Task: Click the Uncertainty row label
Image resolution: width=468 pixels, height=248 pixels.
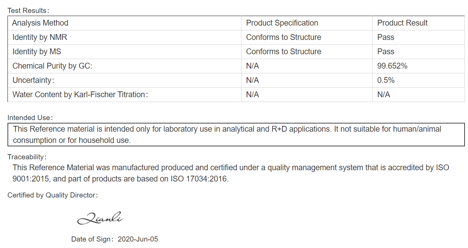Action: tap(33, 80)
